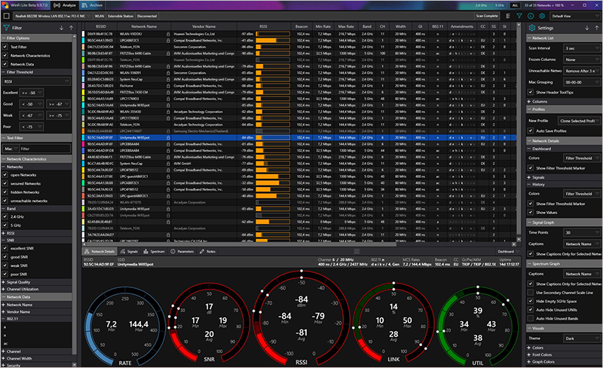Switch to the Archive tab
This screenshot has height=368, width=603.
pos(93,4)
